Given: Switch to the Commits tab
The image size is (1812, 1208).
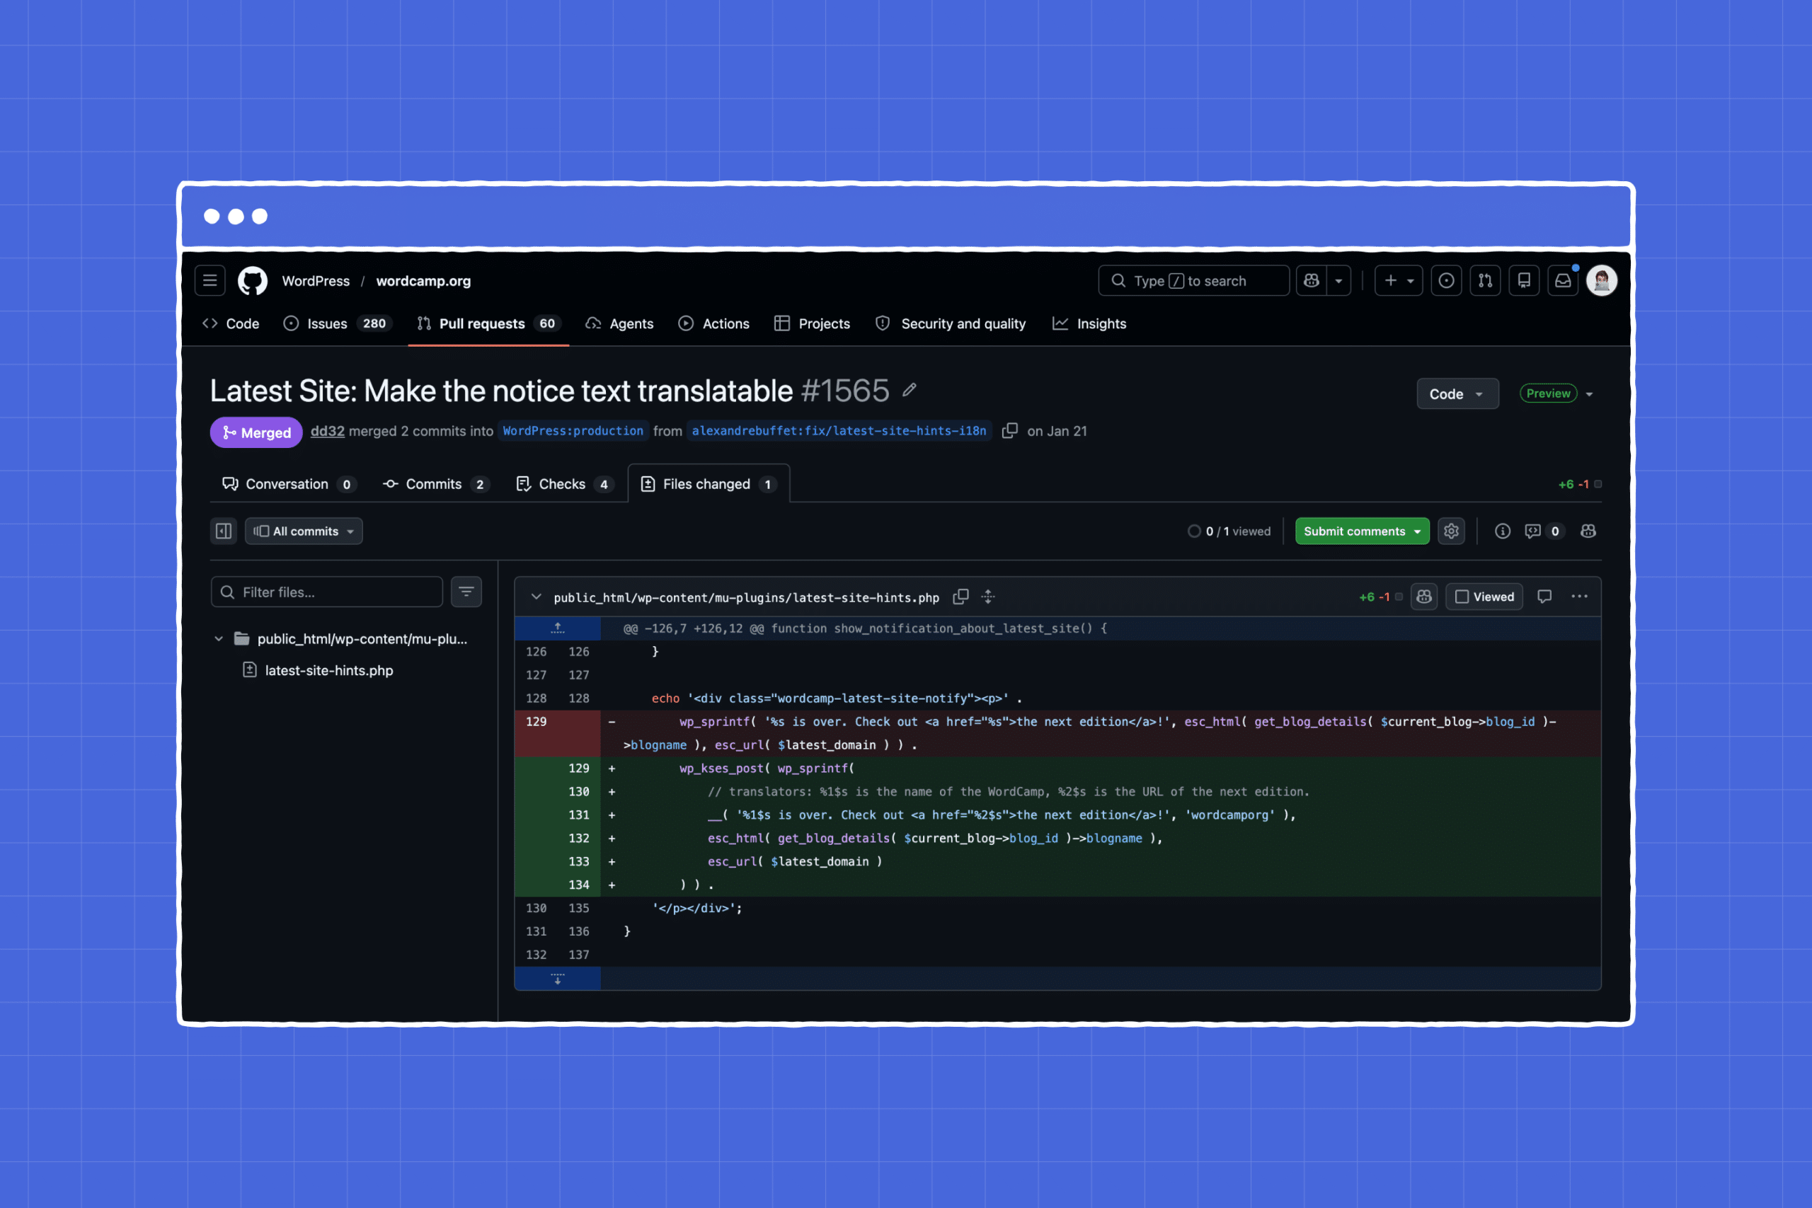Looking at the screenshot, I should 436,484.
